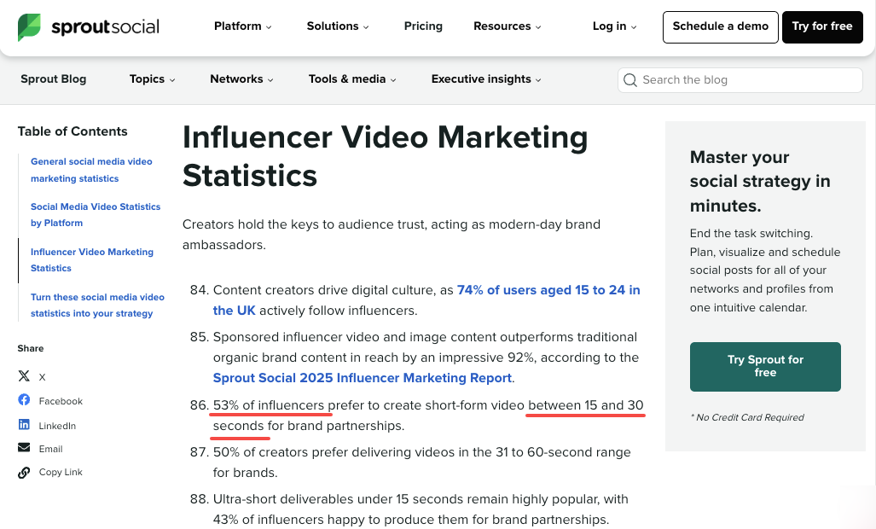Click the 'End the task switching' description text
The height and width of the screenshot is (529, 876).
(x=765, y=270)
